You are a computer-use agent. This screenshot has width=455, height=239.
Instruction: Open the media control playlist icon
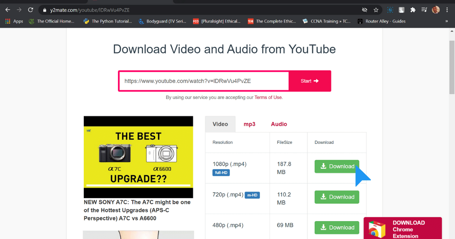(424, 10)
